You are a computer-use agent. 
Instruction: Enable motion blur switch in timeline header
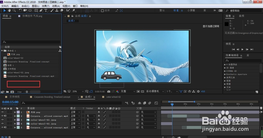point(150,103)
